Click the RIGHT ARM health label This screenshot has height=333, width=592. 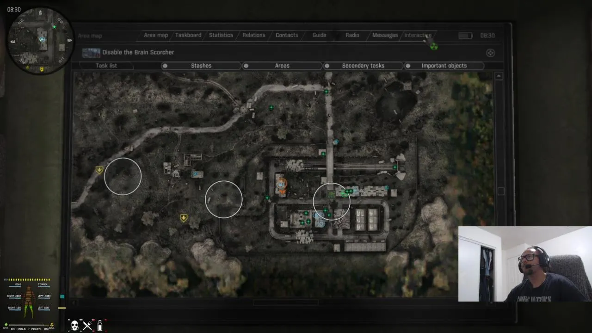pos(14,296)
